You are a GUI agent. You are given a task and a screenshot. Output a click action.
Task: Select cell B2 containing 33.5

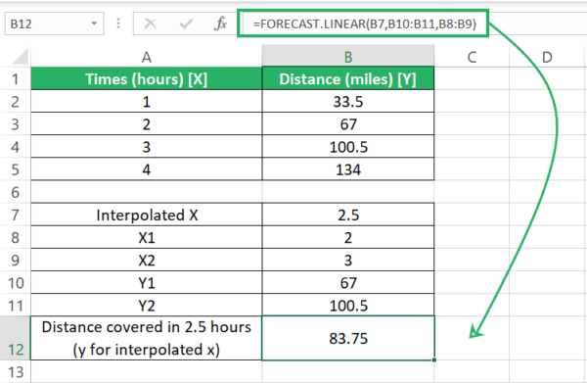click(348, 102)
